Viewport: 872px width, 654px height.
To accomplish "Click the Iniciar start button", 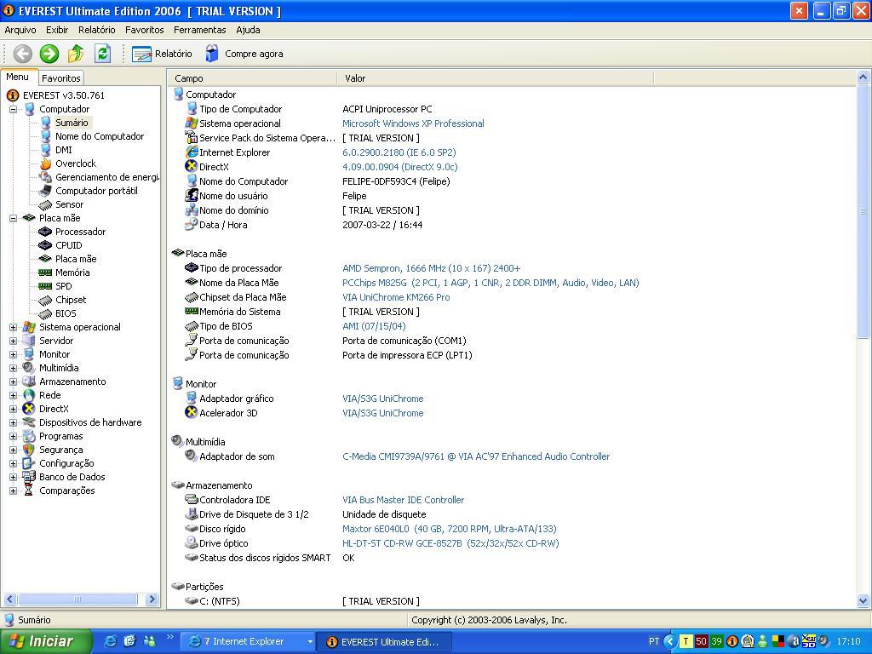I will 46,641.
